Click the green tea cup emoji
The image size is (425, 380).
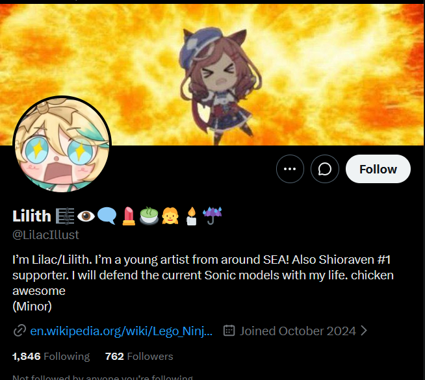149,216
